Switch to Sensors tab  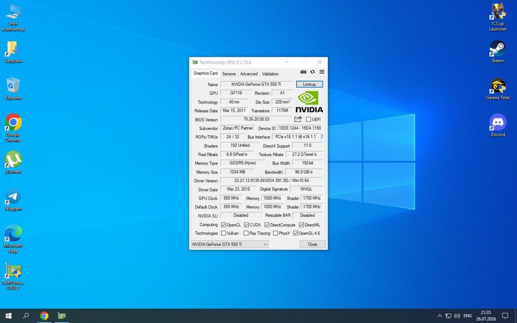click(x=229, y=74)
